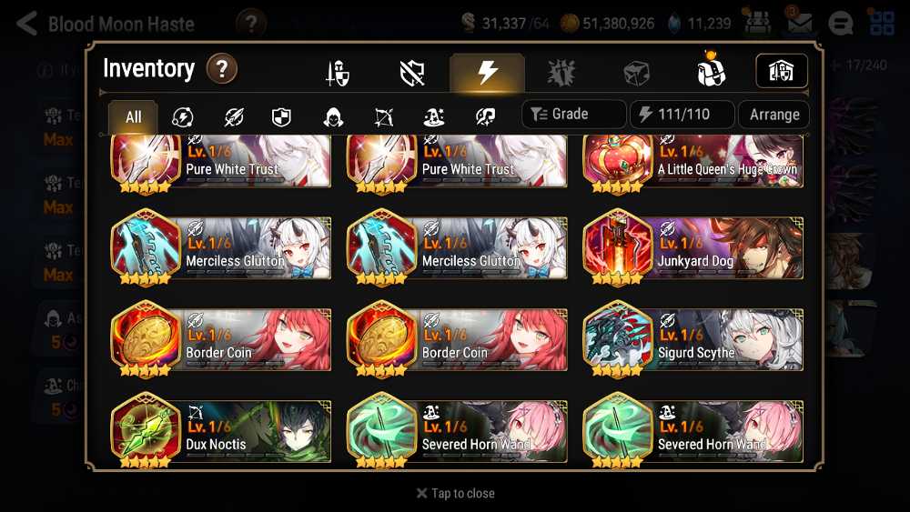Go back with the Blood Moon Haste arrow
Image resolution: width=910 pixels, height=512 pixels.
[x=27, y=24]
